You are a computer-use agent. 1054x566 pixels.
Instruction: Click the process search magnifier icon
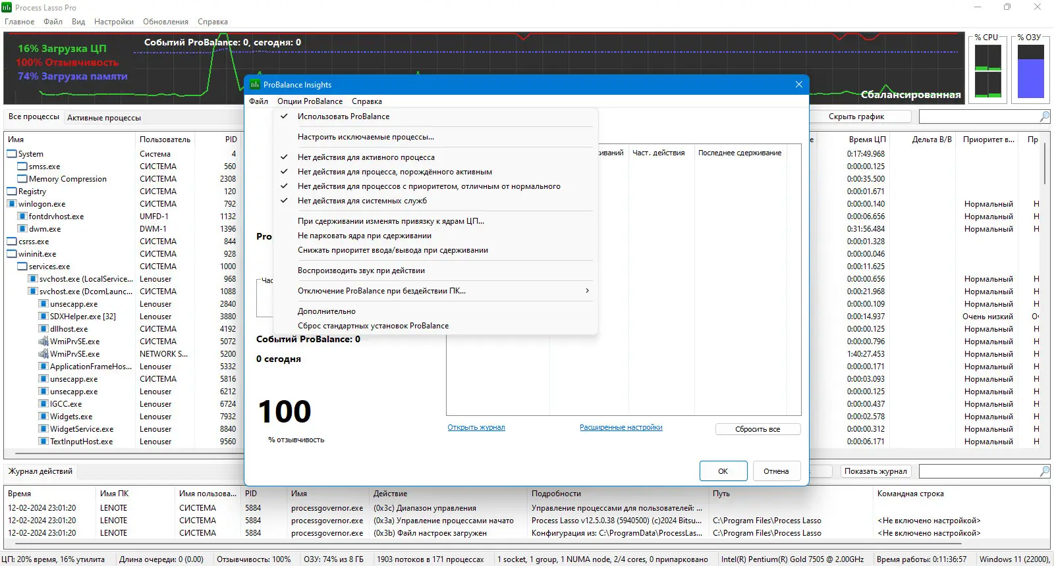click(1044, 116)
